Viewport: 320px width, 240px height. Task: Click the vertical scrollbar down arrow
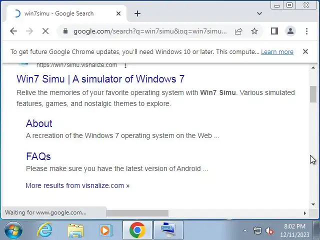(313, 204)
